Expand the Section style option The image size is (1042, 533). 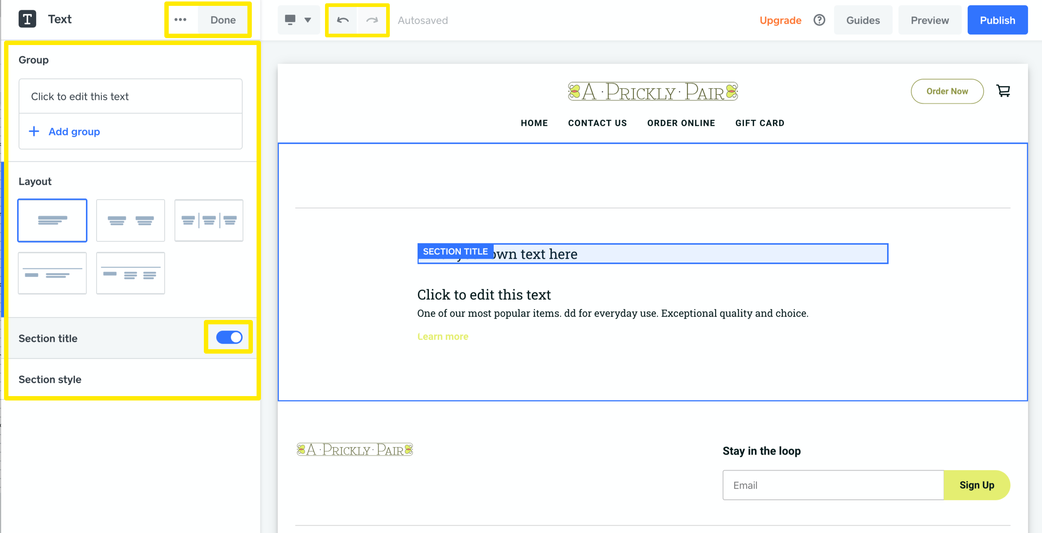coord(130,379)
